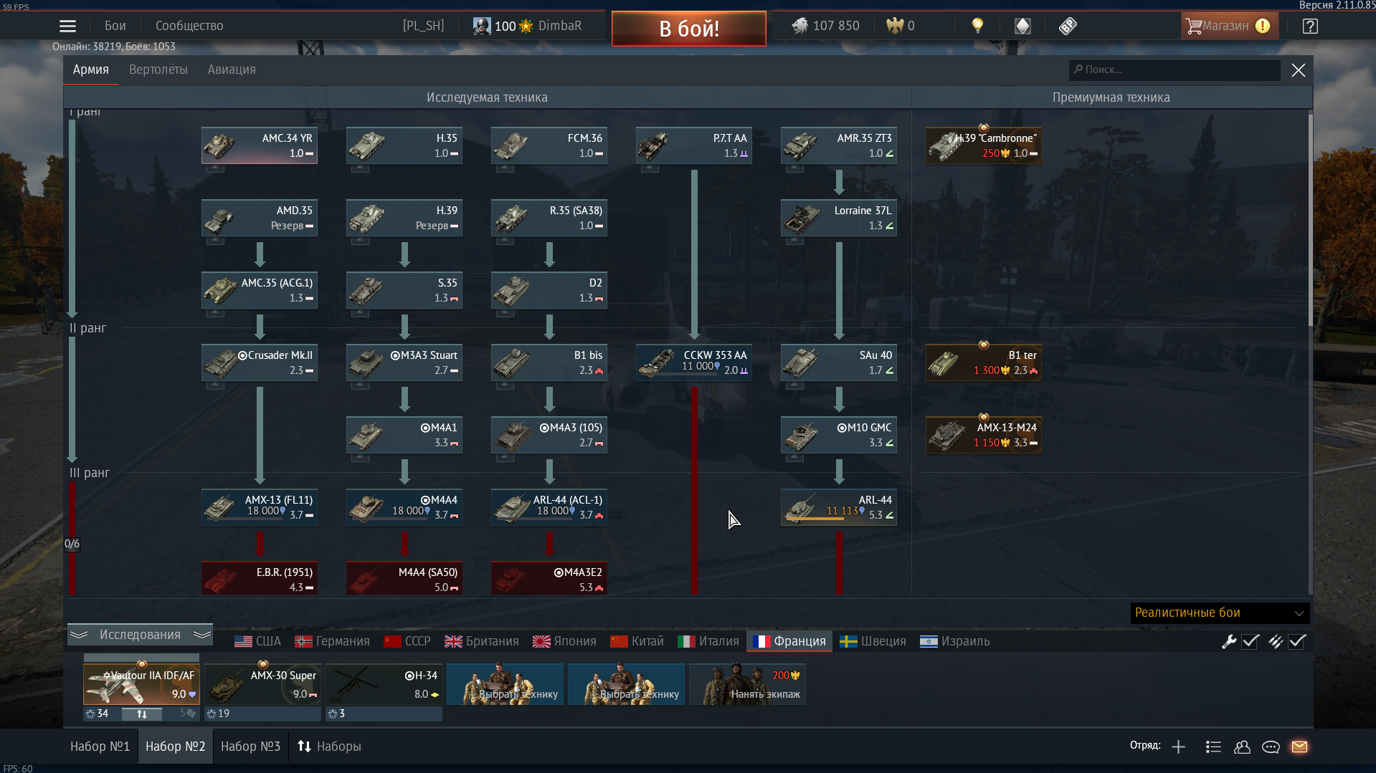Select the ARL-44 being researched
Screen dimensions: 1376x773
(839, 507)
